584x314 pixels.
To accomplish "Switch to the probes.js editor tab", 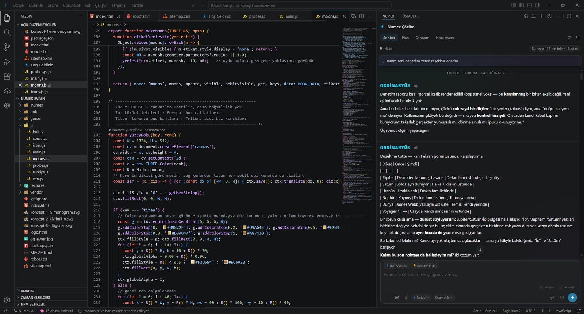I will (257, 16).
